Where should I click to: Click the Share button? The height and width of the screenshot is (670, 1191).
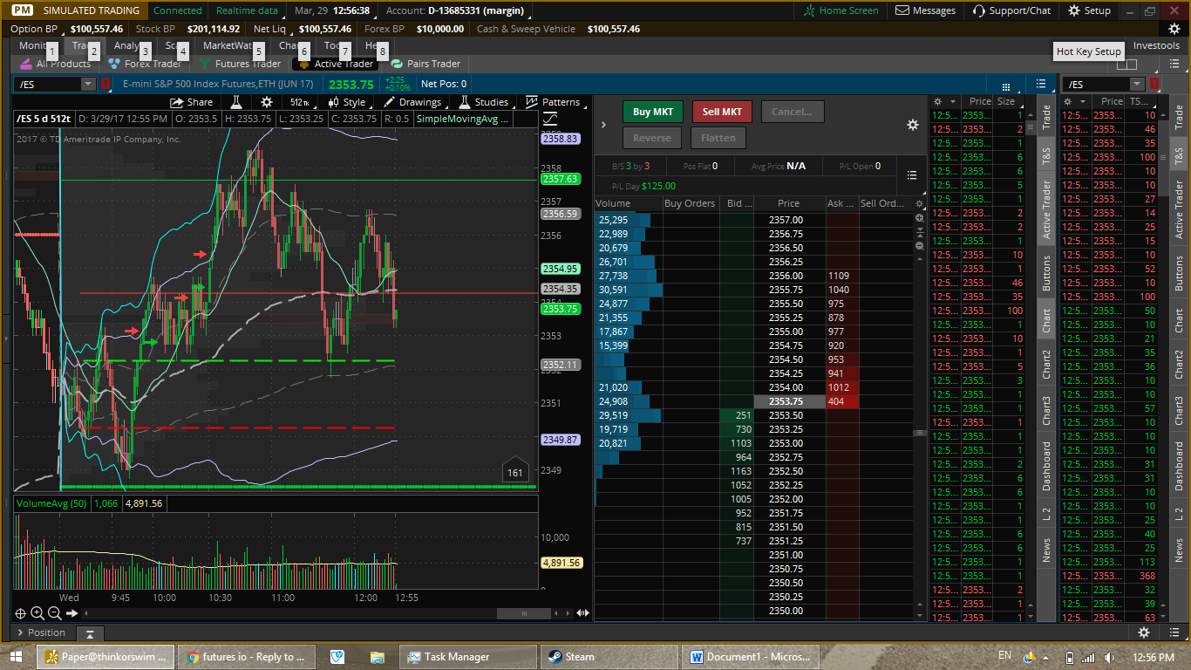pyautogui.click(x=191, y=102)
